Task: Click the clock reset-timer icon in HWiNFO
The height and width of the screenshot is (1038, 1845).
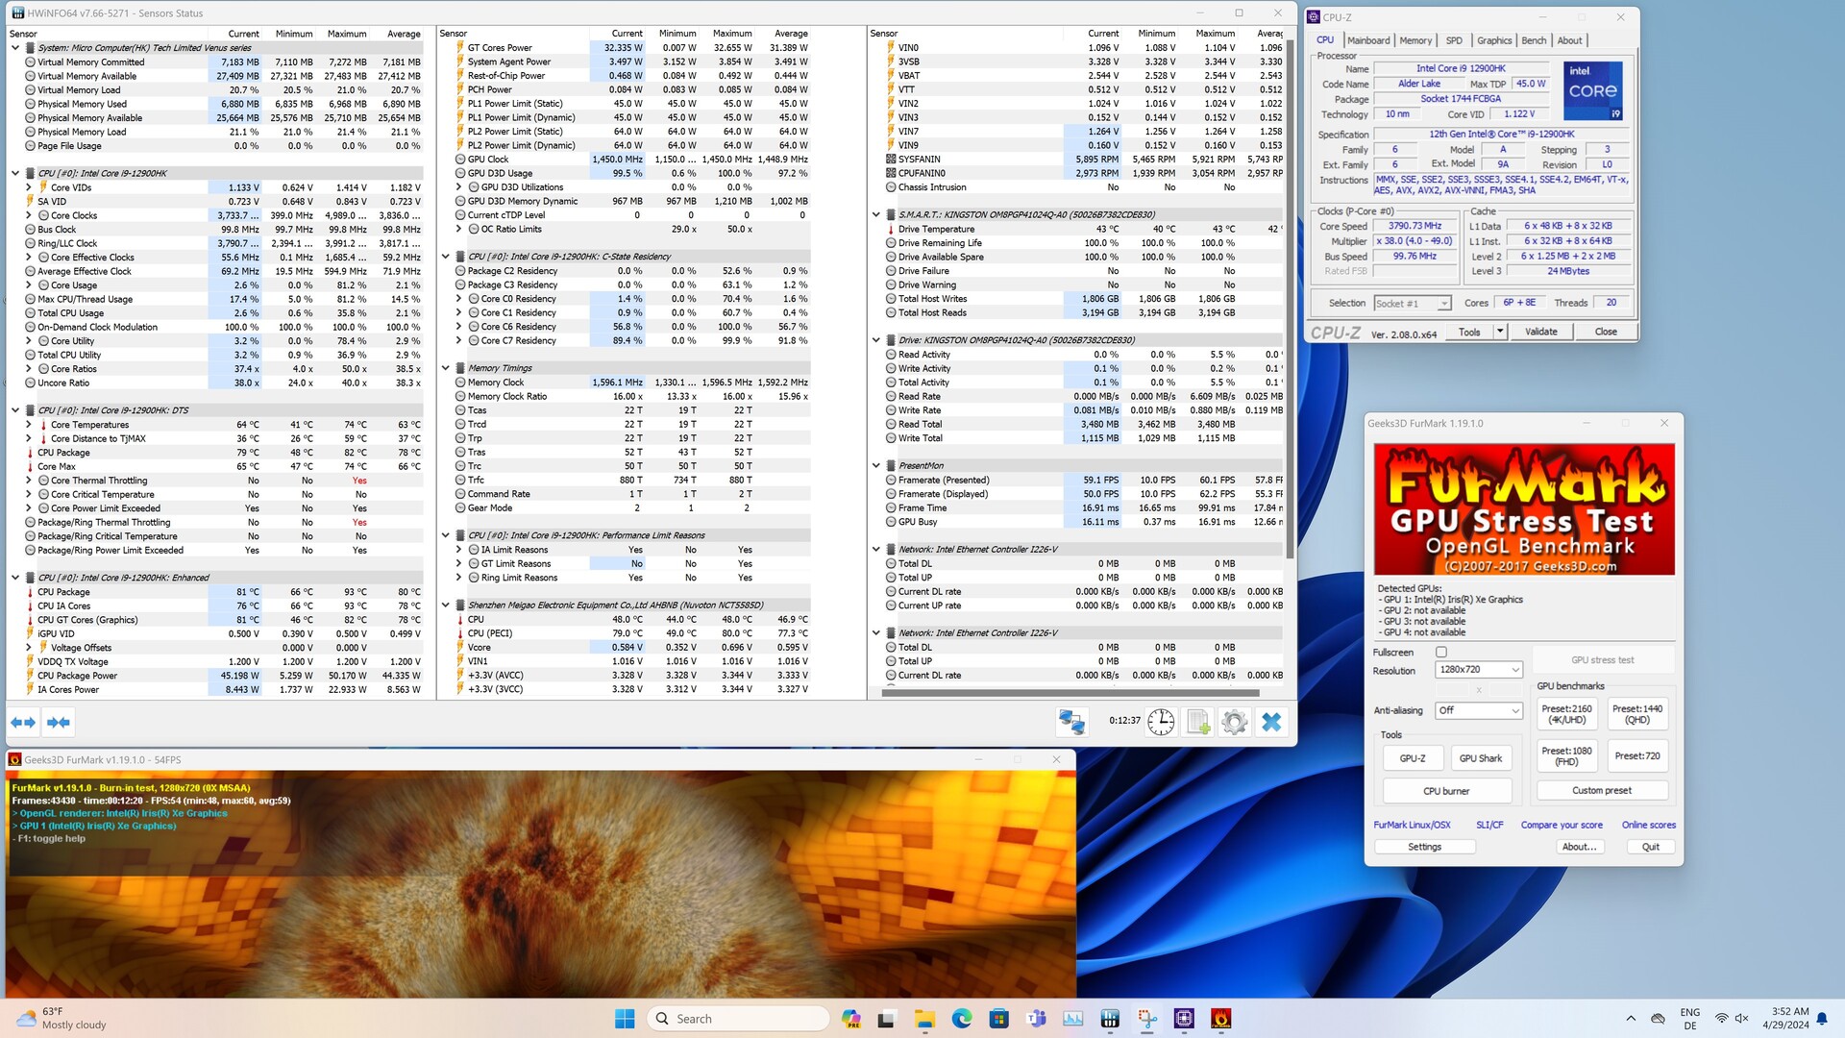Action: tap(1161, 722)
